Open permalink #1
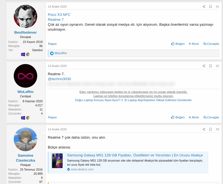The image size is (223, 184). pos(217,7)
